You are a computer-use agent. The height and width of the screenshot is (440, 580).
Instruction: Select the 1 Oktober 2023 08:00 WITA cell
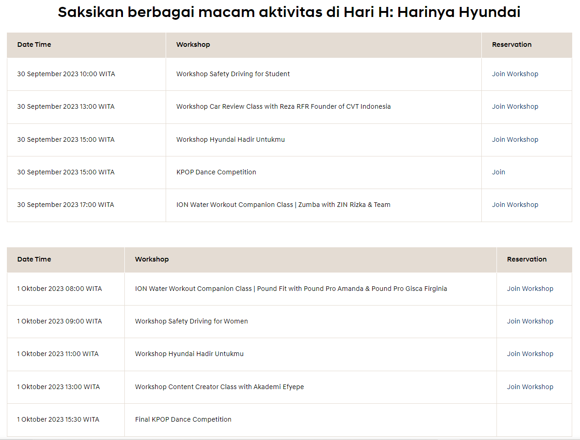coord(60,289)
